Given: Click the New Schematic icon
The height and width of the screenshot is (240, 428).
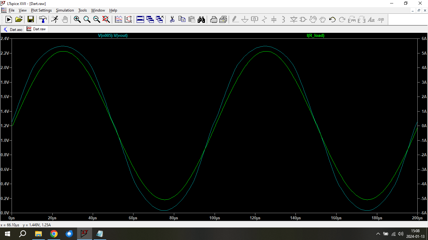Looking at the screenshot, I should (x=9, y=19).
